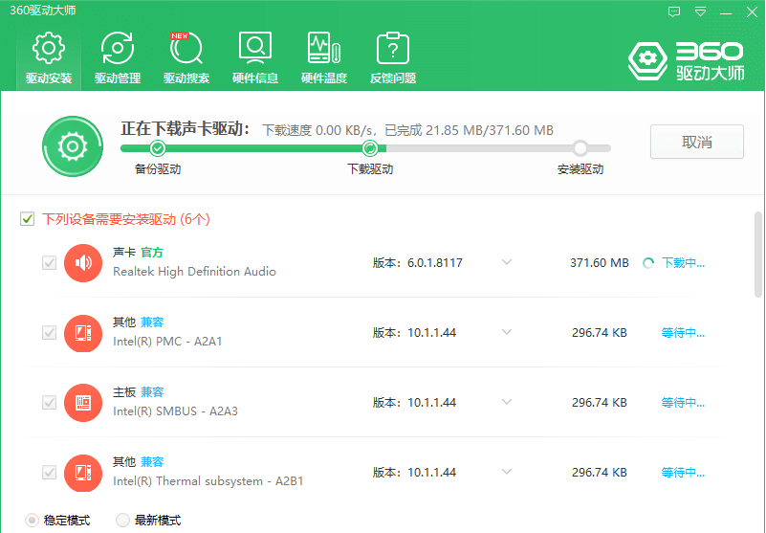Expand version dropdown for 6.0.1.8117
766x533 pixels.
click(507, 262)
